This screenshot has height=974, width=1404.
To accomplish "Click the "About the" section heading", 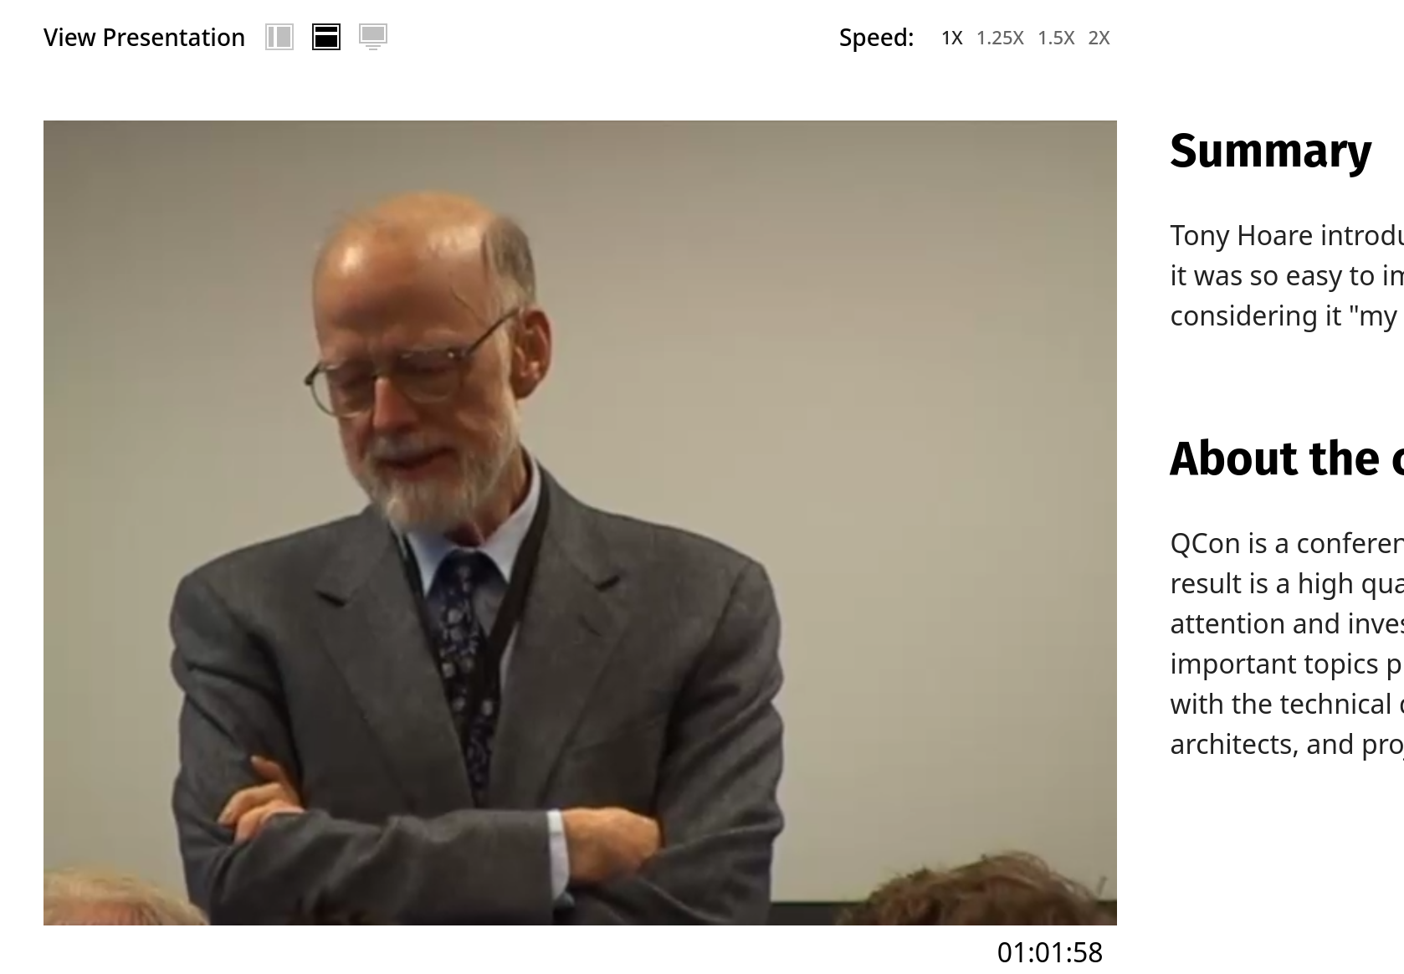I will tap(1287, 459).
